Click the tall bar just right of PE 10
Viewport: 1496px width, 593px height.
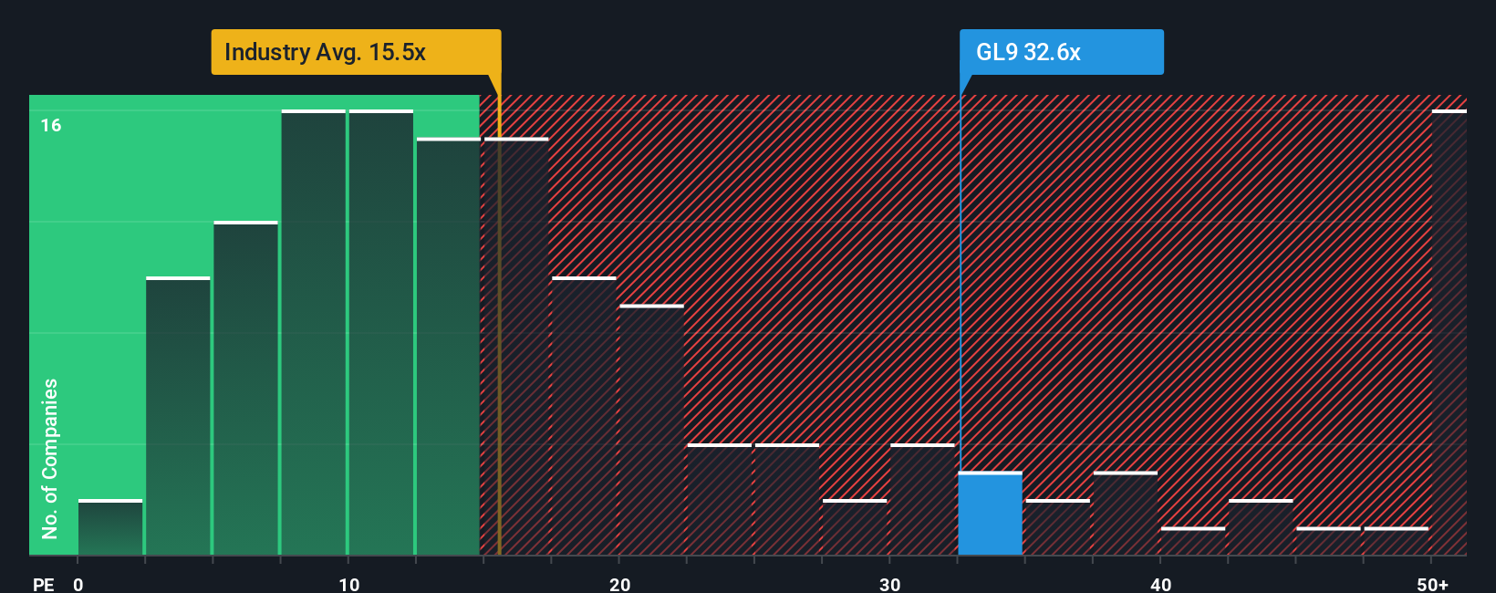click(x=381, y=333)
